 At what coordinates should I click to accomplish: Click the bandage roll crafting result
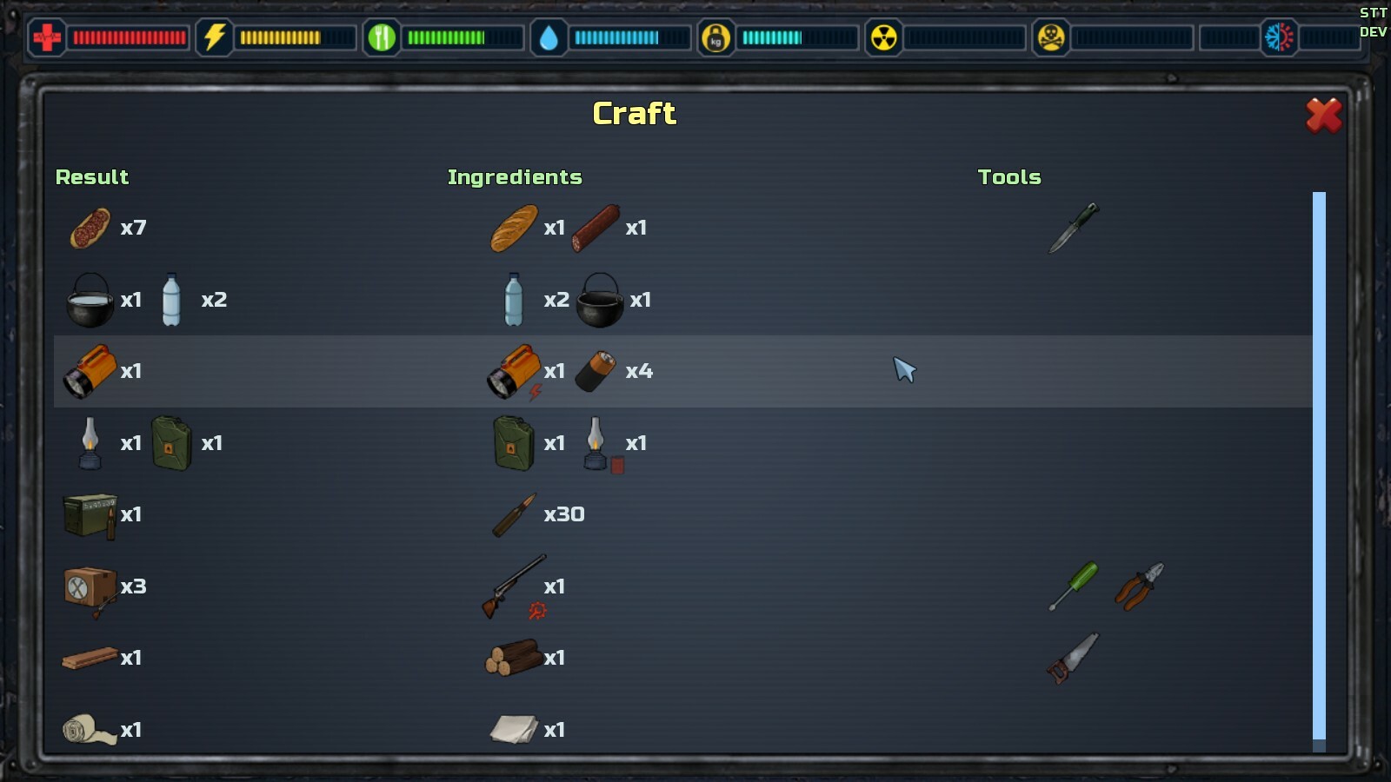point(89,730)
